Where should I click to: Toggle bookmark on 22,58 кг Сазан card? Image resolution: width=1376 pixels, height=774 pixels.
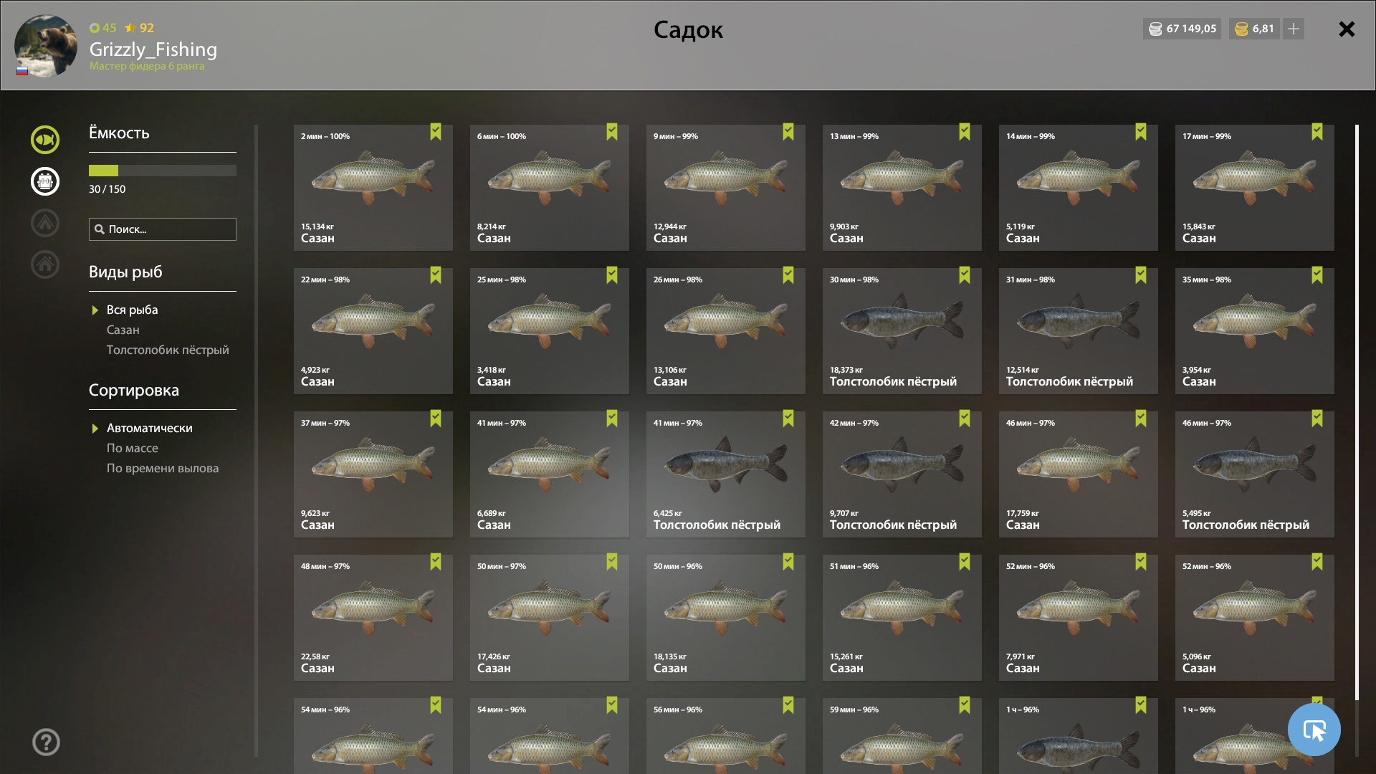[436, 562]
